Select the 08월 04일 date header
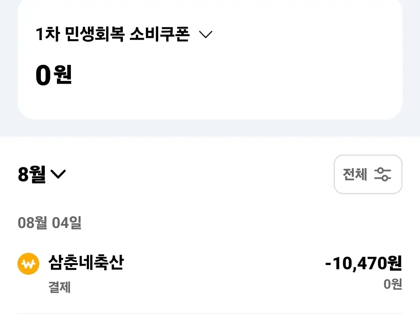Image resolution: width=420 pixels, height=314 pixels. (x=49, y=223)
